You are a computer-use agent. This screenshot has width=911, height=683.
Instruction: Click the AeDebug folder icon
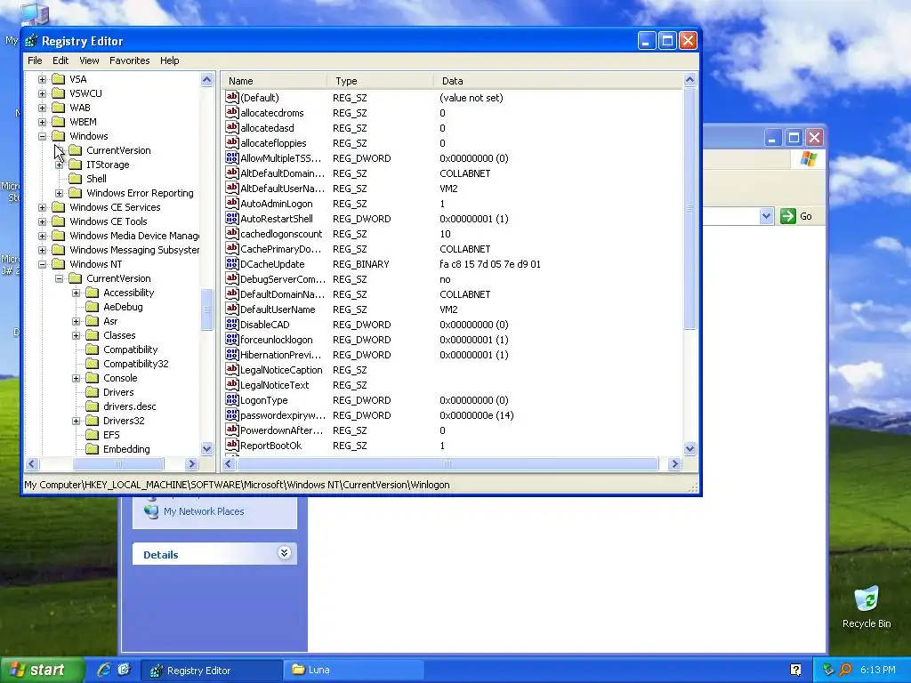[x=92, y=307]
